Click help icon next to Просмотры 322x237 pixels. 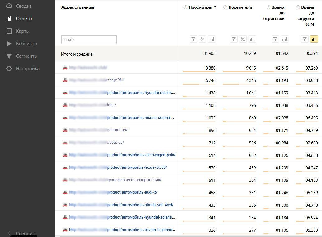coord(186,7)
